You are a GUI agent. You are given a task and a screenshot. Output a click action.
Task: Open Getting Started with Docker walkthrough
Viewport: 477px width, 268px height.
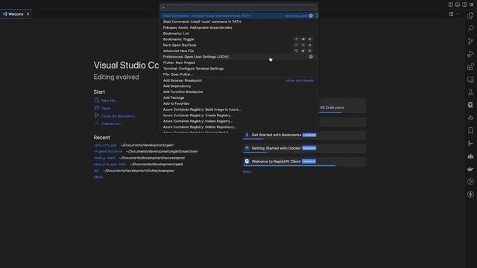[304, 148]
